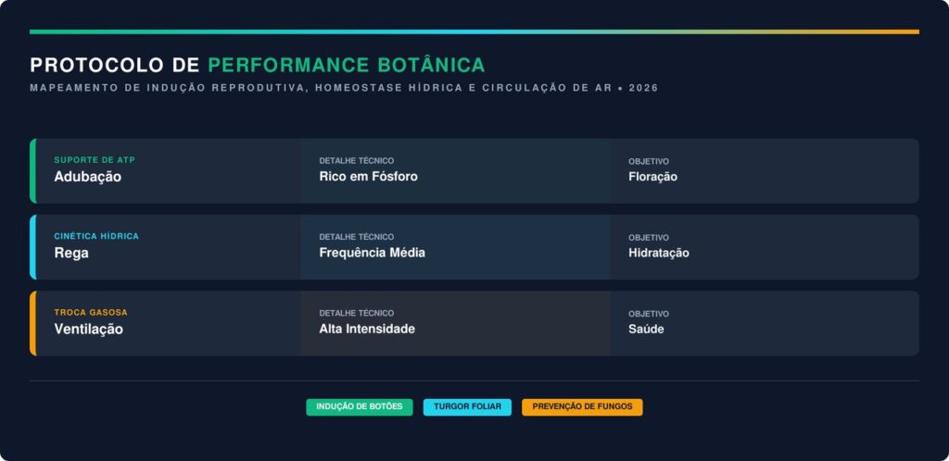Select the cyan accent bar beside Rega

pyautogui.click(x=32, y=247)
